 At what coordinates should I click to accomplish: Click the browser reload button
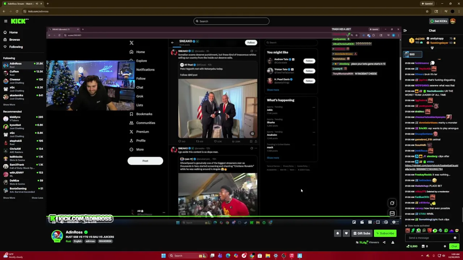tap(17, 11)
